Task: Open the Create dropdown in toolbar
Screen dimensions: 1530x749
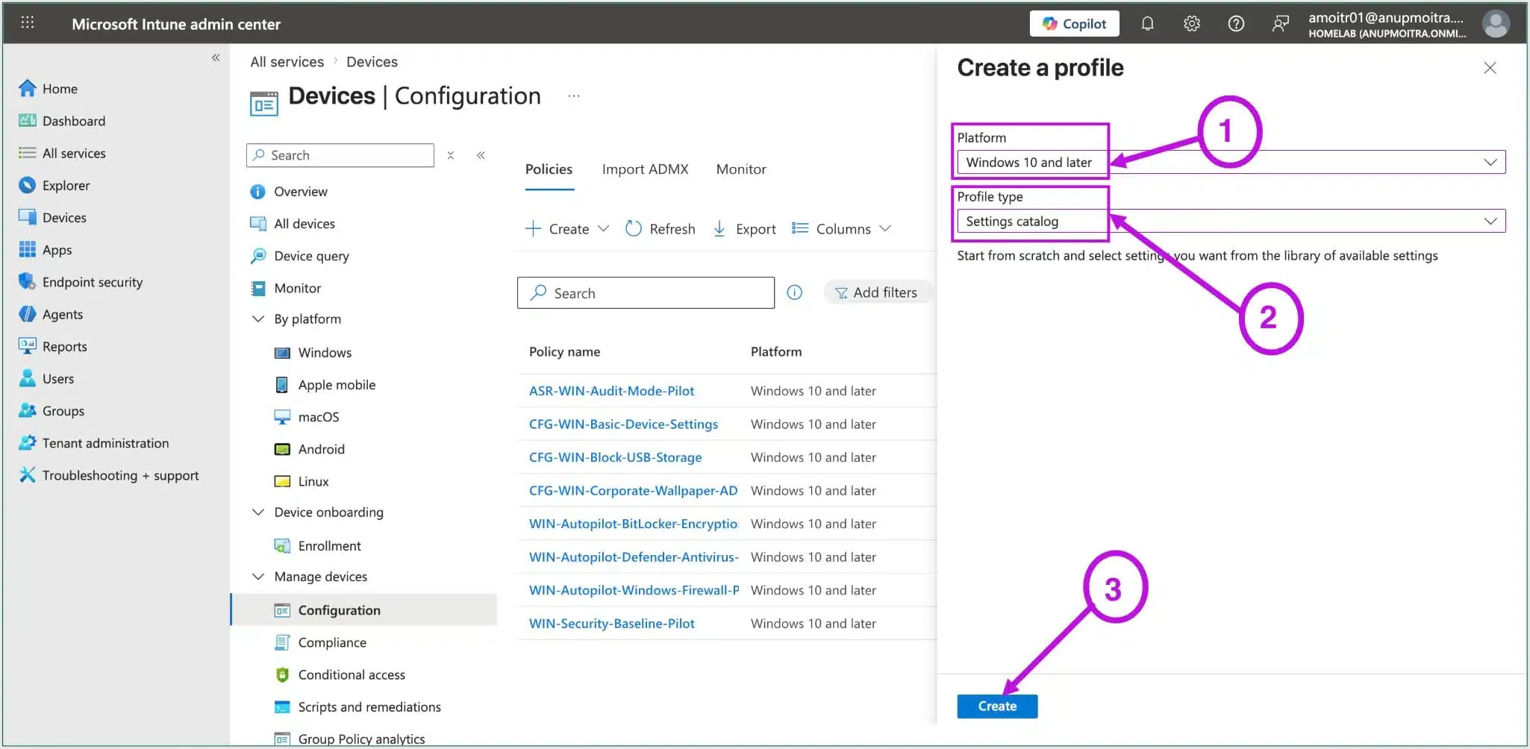Action: pos(567,229)
